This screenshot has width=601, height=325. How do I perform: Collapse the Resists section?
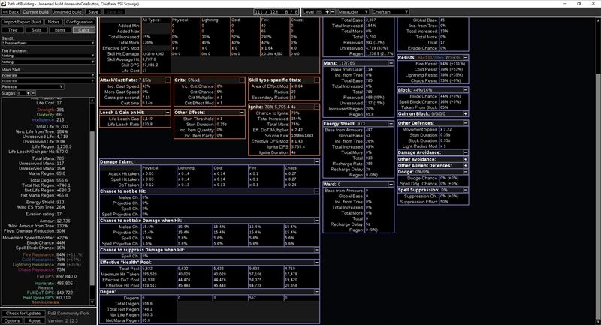tap(465, 56)
